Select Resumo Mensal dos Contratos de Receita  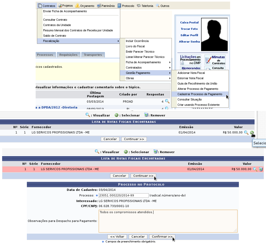[x=78, y=30]
